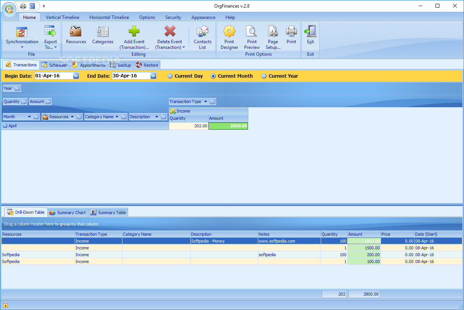Switch to the Scheduler tab
The width and height of the screenshot is (464, 310).
(54, 65)
